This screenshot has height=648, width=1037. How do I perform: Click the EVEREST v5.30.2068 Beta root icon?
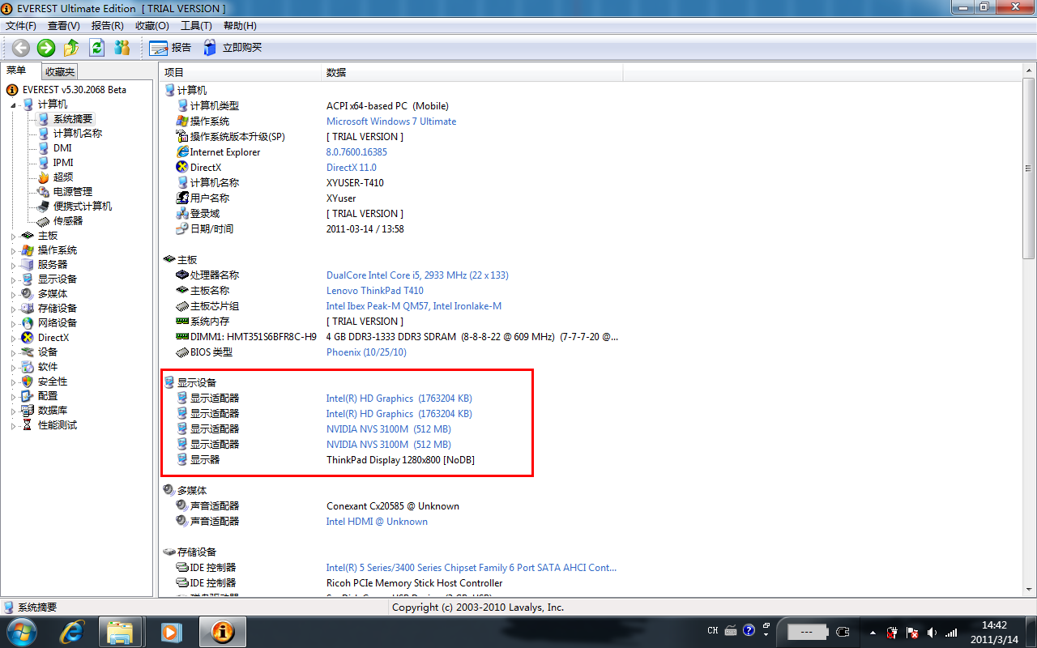pyautogui.click(x=12, y=90)
